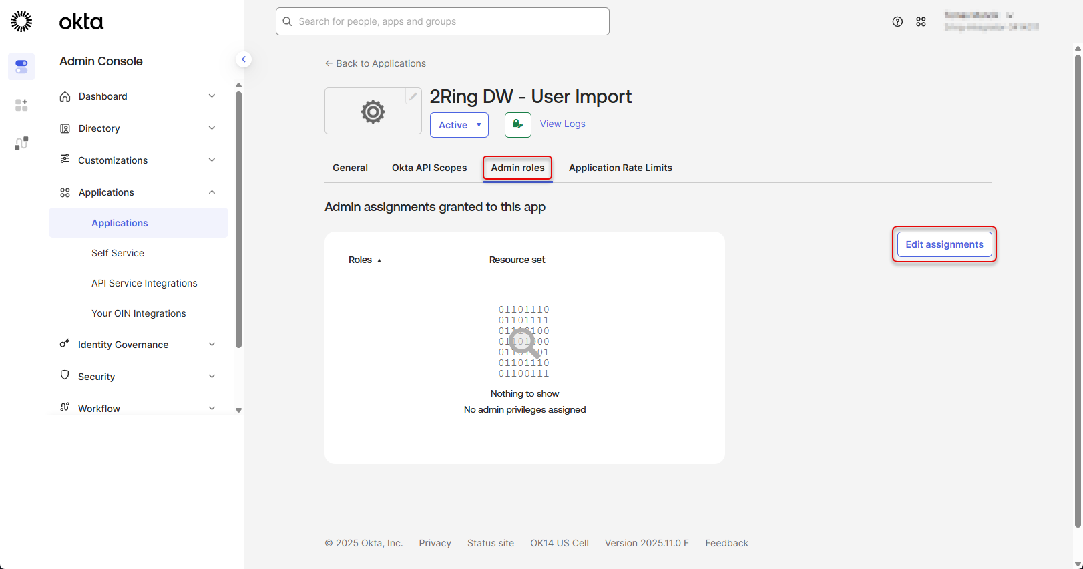The image size is (1083, 569).
Task: Select the toggle icon in left rail
Action: tap(21, 67)
